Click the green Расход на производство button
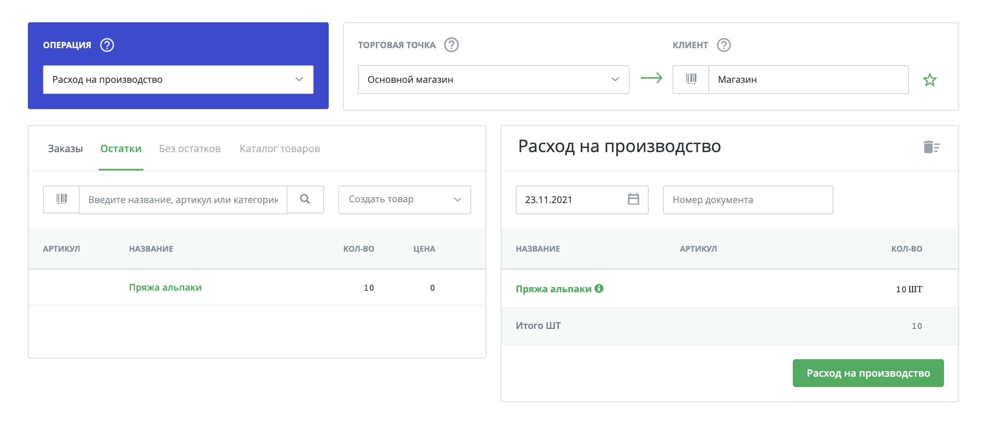The image size is (987, 442). click(868, 373)
